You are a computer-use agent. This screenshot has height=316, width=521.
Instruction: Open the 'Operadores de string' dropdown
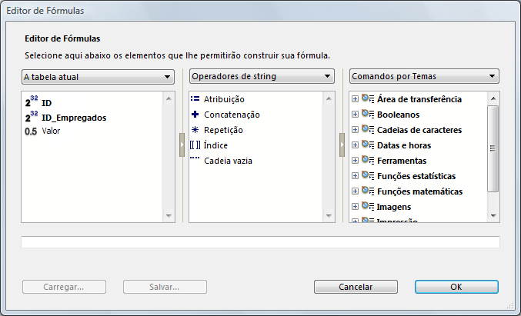click(x=262, y=77)
